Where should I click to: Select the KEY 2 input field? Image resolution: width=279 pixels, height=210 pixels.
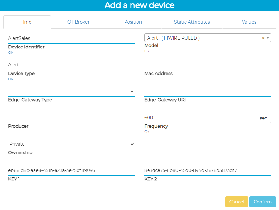[x=207, y=170]
